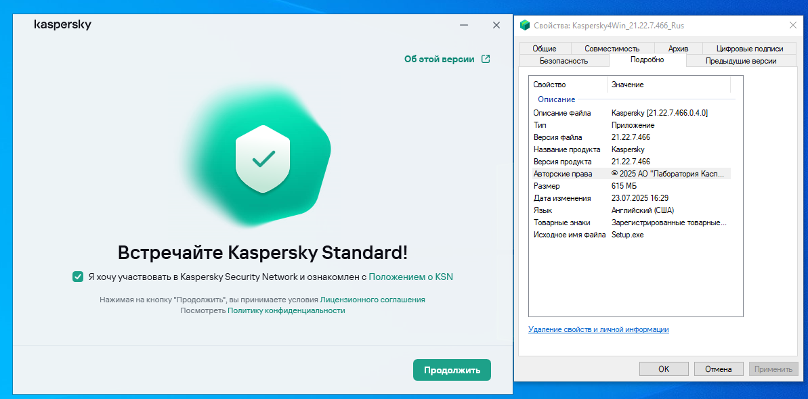Select the "Версия продукта" property row
The width and height of the screenshot is (808, 399).
pos(631,162)
